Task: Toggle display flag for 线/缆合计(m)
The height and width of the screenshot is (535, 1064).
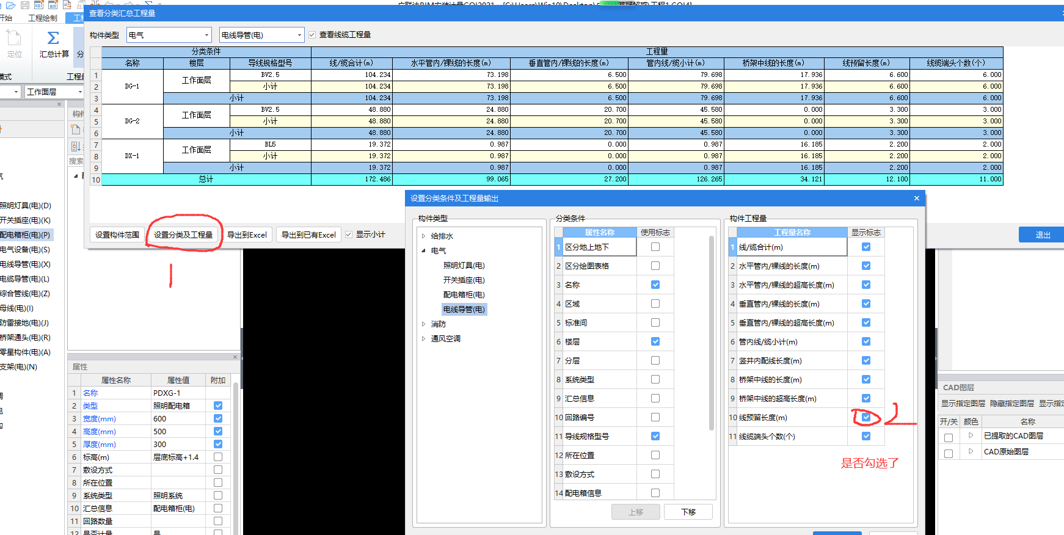Action: point(866,247)
